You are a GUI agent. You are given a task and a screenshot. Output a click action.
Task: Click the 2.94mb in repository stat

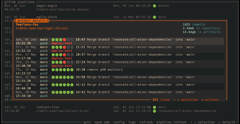(201, 28)
